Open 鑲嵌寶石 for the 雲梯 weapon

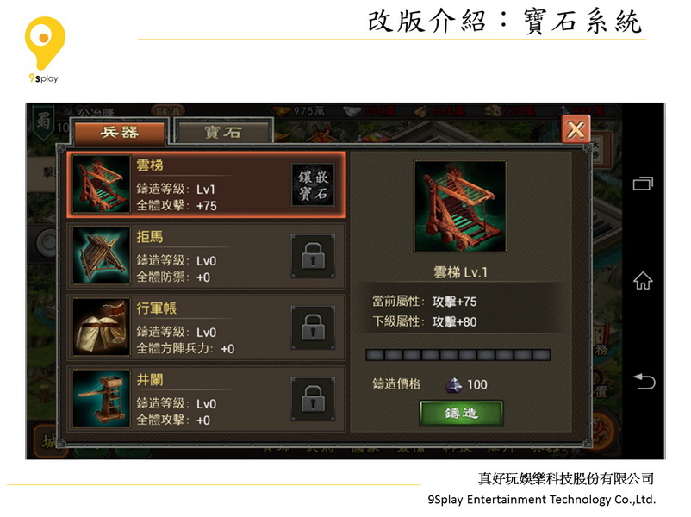[x=313, y=185]
